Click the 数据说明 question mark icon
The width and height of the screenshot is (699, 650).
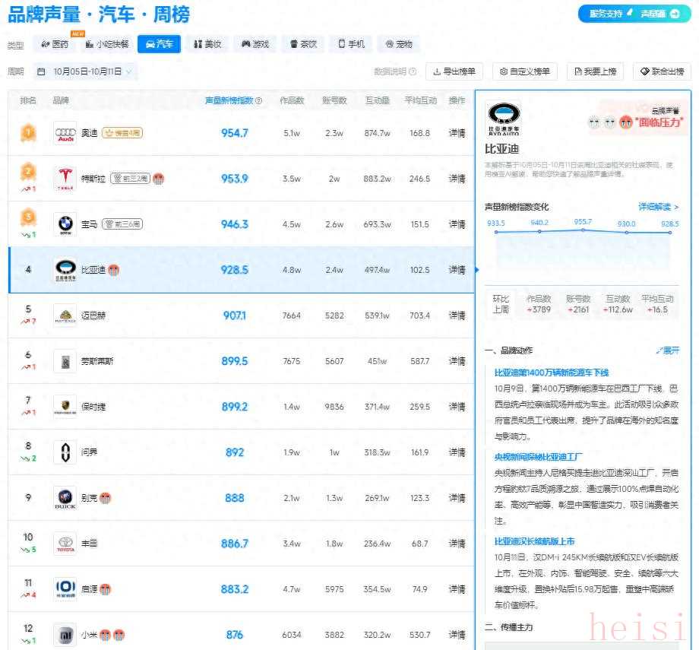coord(413,71)
